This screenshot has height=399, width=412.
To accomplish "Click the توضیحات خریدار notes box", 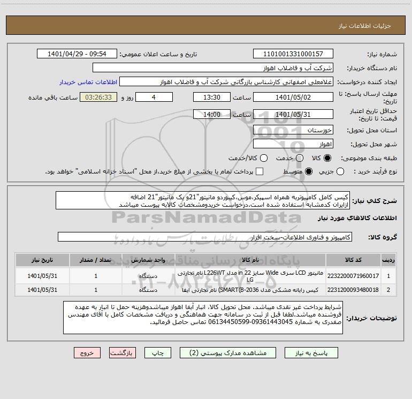I will coord(203,318).
